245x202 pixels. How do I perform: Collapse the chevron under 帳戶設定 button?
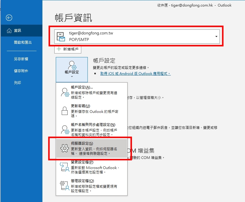71,77
